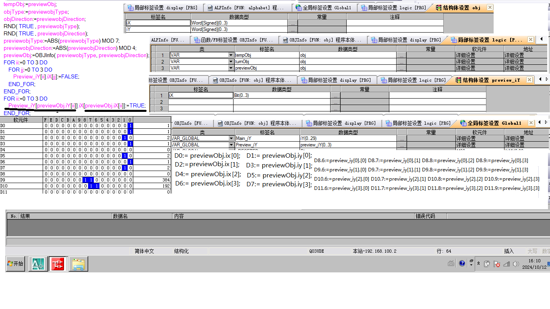Click the volume speaker tray icon

[516, 264]
